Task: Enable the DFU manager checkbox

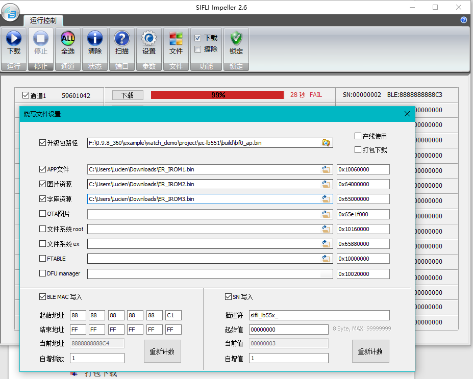Action: coord(42,273)
